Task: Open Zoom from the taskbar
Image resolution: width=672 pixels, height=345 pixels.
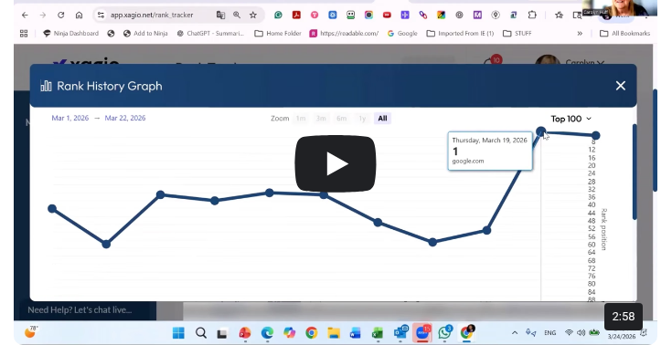Action: click(x=422, y=332)
